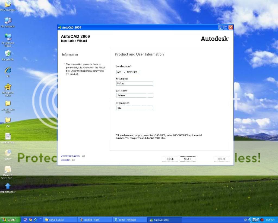
Task: Open My Computer desktop icon
Action: pyautogui.click(x=8, y=21)
